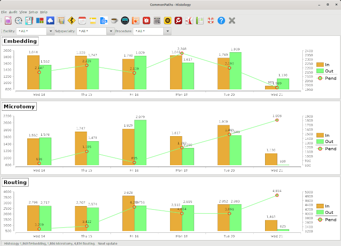Click the SQL database icon
The image size is (341, 246).
point(104,20)
